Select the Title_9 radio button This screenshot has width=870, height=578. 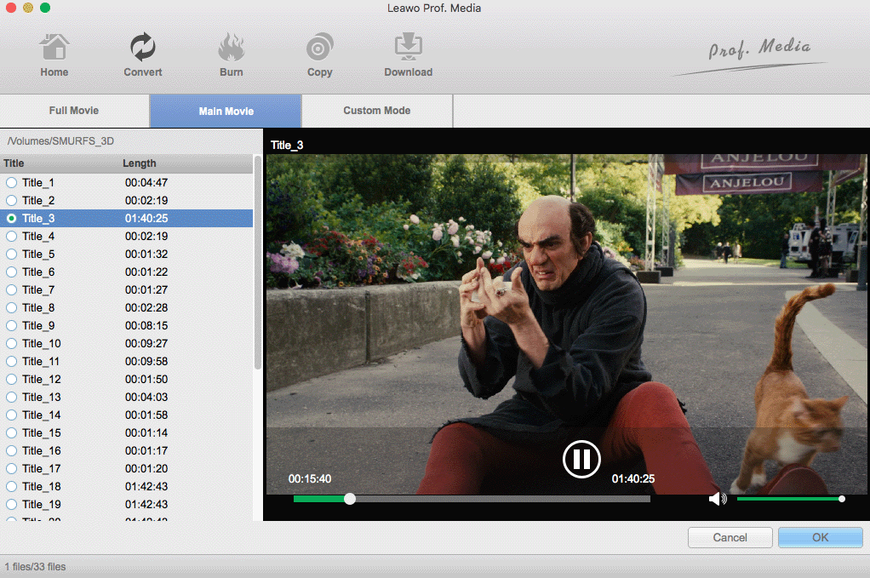point(12,326)
